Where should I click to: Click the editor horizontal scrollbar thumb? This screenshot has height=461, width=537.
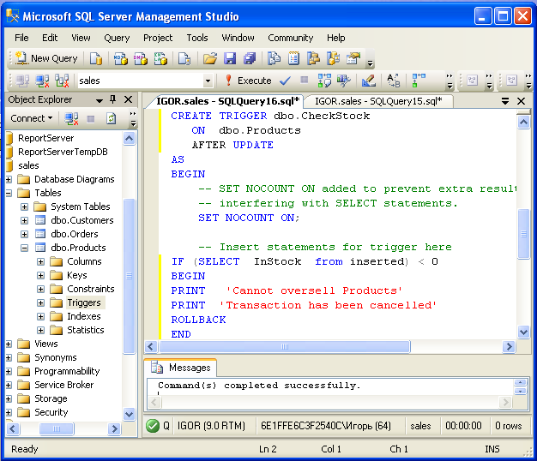285,346
